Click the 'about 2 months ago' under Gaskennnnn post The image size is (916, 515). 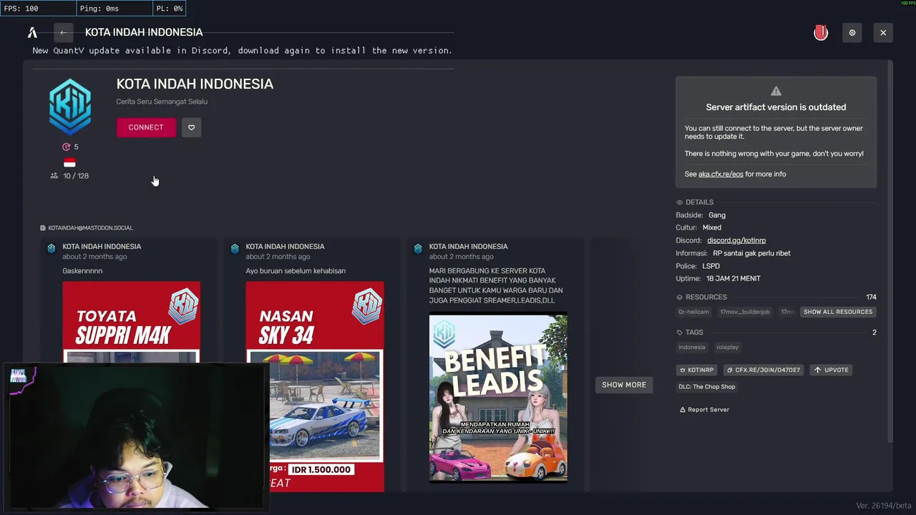click(94, 257)
